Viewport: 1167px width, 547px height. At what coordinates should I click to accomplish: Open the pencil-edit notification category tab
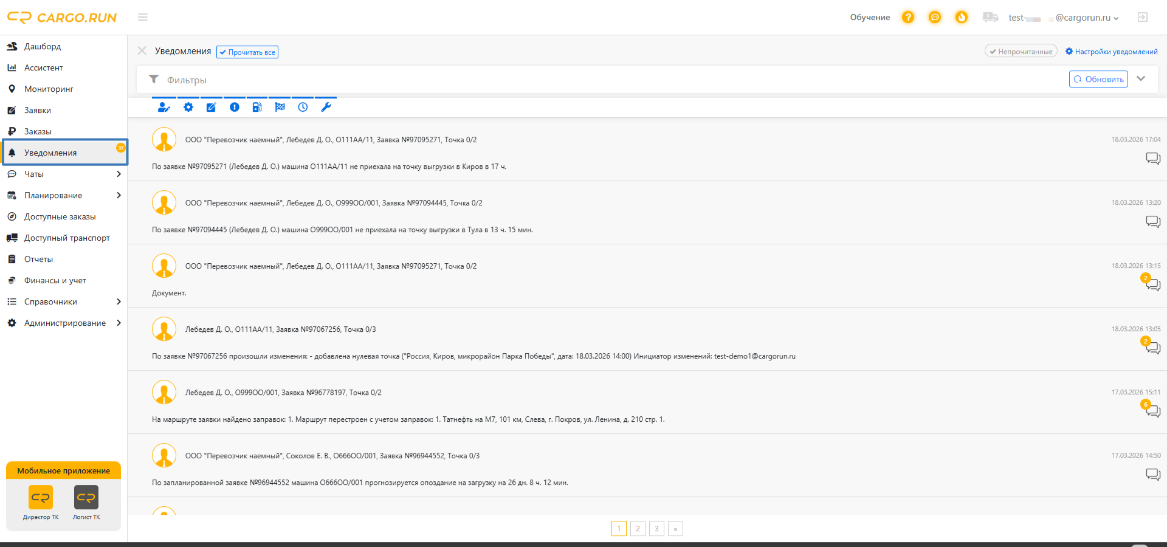pos(211,108)
